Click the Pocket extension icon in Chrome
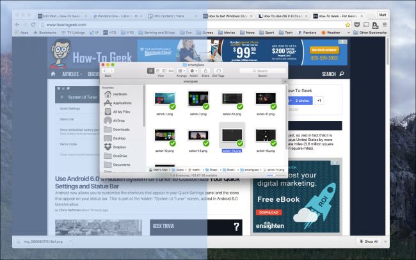This screenshot has width=416, height=260. tap(357, 25)
